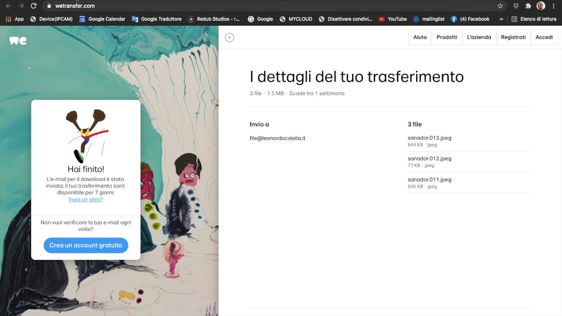Screen dimensions: 562x316
Task: Click the transfer summary 3 file 1.5 MB line
Action: tap(297, 93)
